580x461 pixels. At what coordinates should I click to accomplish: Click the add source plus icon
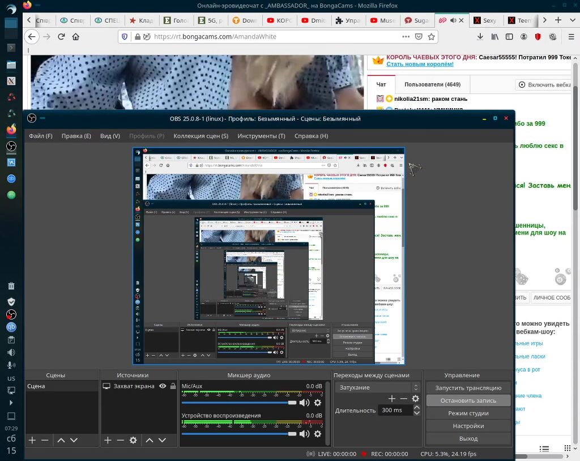(108, 440)
